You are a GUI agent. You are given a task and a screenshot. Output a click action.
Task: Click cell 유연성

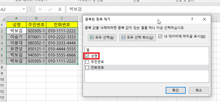(16, 49)
